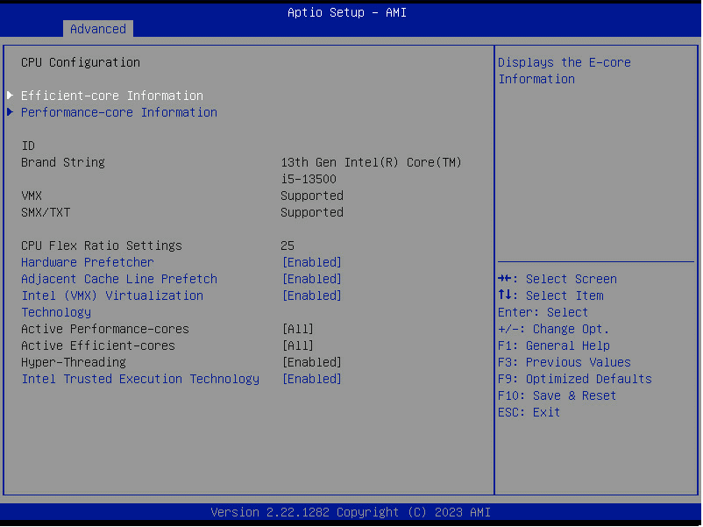Image resolution: width=703 pixels, height=527 pixels.
Task: Click Active Efficient-cores [All] value
Action: pos(298,345)
